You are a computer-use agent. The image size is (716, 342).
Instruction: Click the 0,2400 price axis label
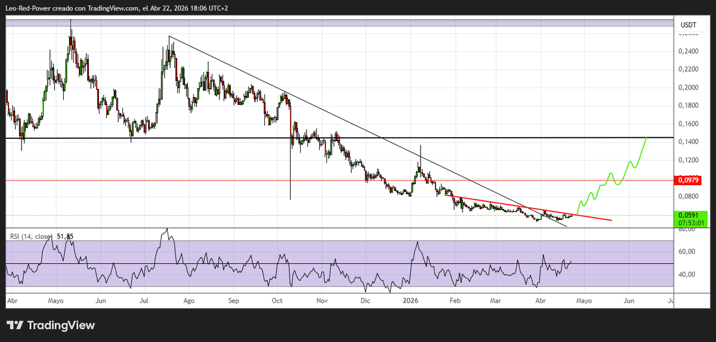click(x=689, y=51)
